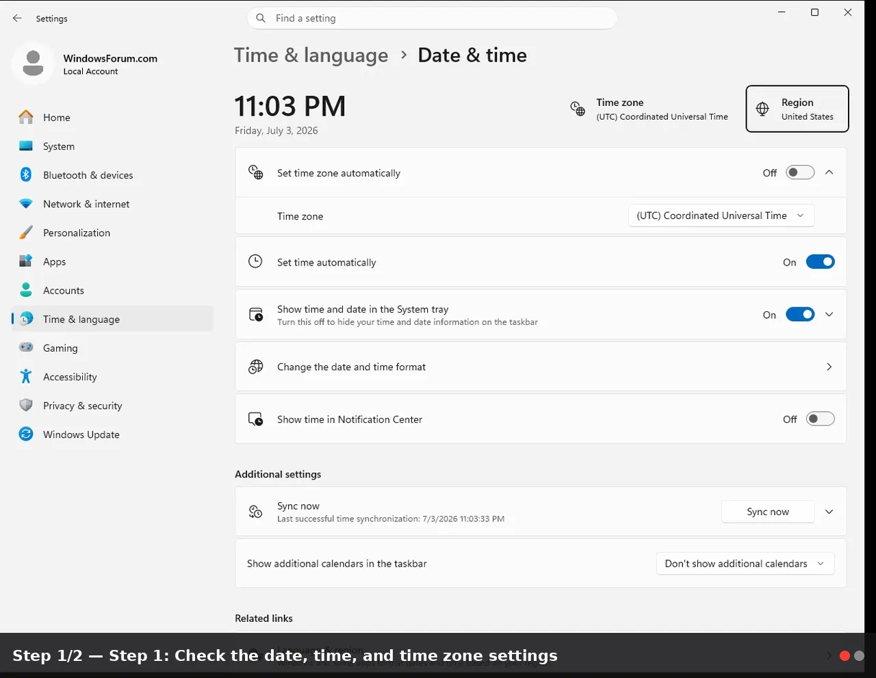This screenshot has width=876, height=678.
Task: Navigate to Time & language breadcrumb
Action: [311, 55]
